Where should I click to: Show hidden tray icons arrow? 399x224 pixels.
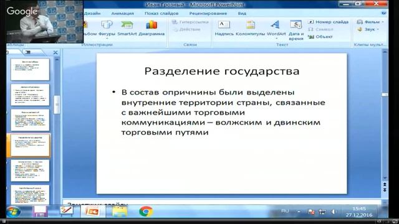(x=299, y=212)
